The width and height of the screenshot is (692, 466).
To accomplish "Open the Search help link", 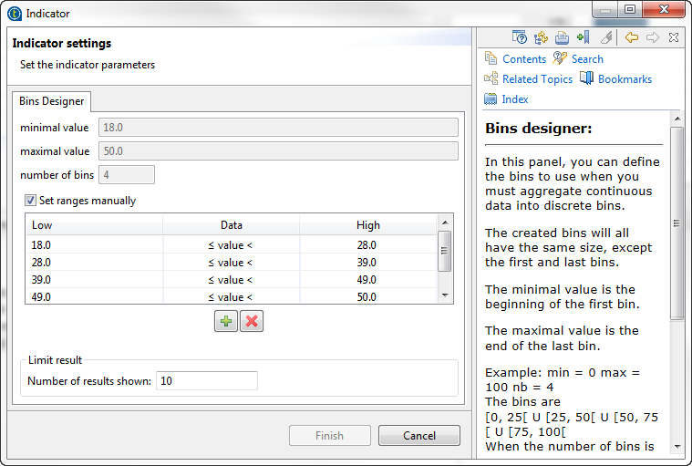I will point(587,59).
